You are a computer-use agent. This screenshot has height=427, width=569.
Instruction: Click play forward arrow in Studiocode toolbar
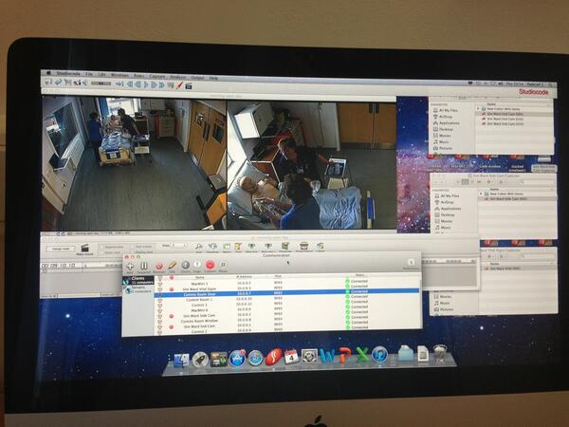pos(146,85)
